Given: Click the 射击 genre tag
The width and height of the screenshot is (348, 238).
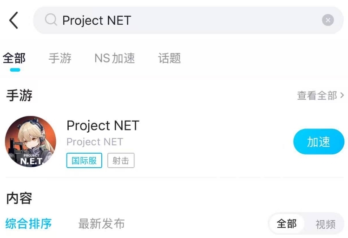Looking at the screenshot, I should click(x=121, y=161).
